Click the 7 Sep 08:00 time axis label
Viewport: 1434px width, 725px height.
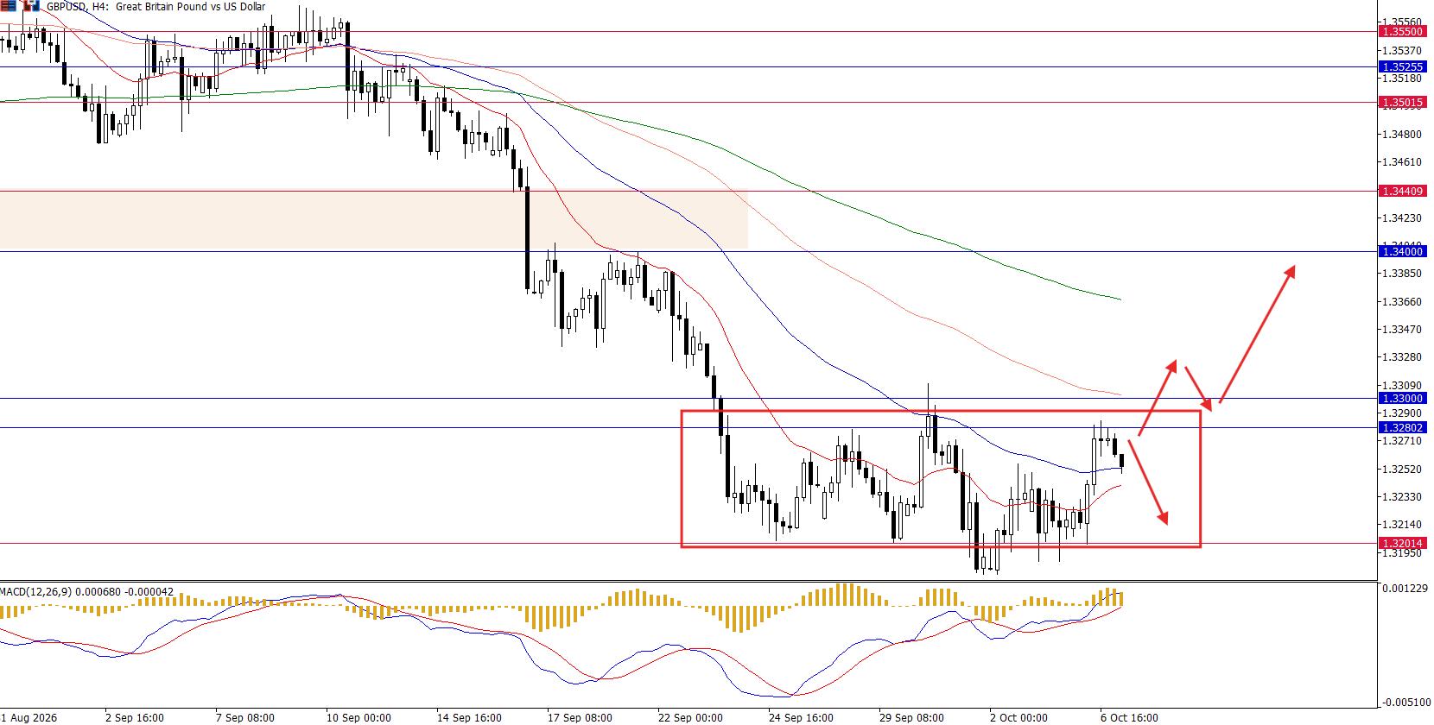tap(244, 717)
